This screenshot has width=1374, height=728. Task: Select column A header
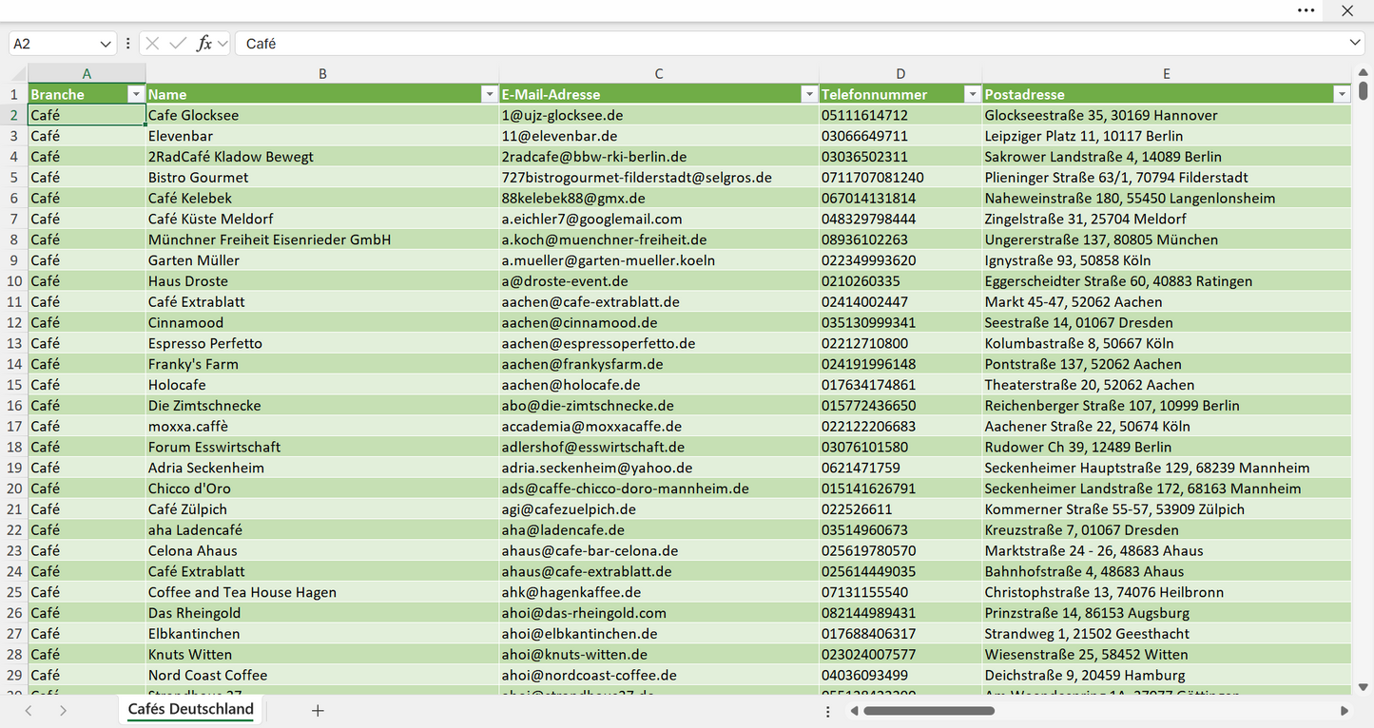click(87, 73)
